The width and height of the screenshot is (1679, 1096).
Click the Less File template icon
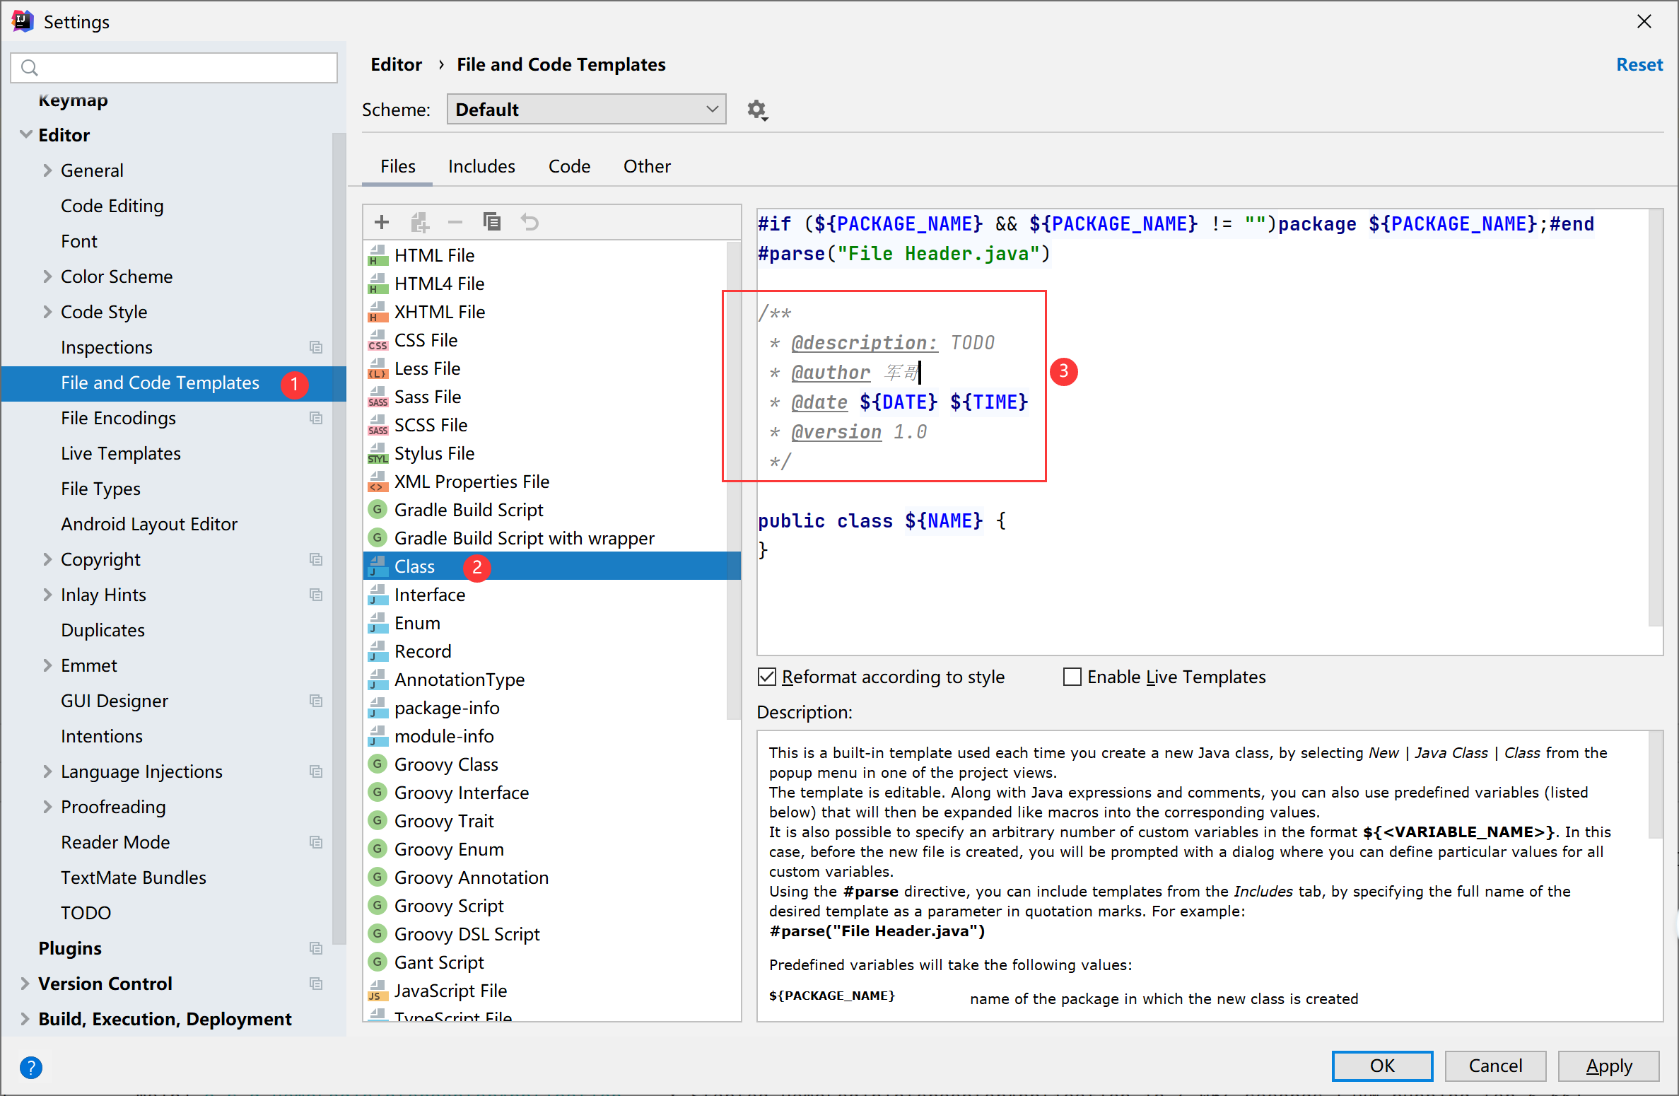coord(378,368)
